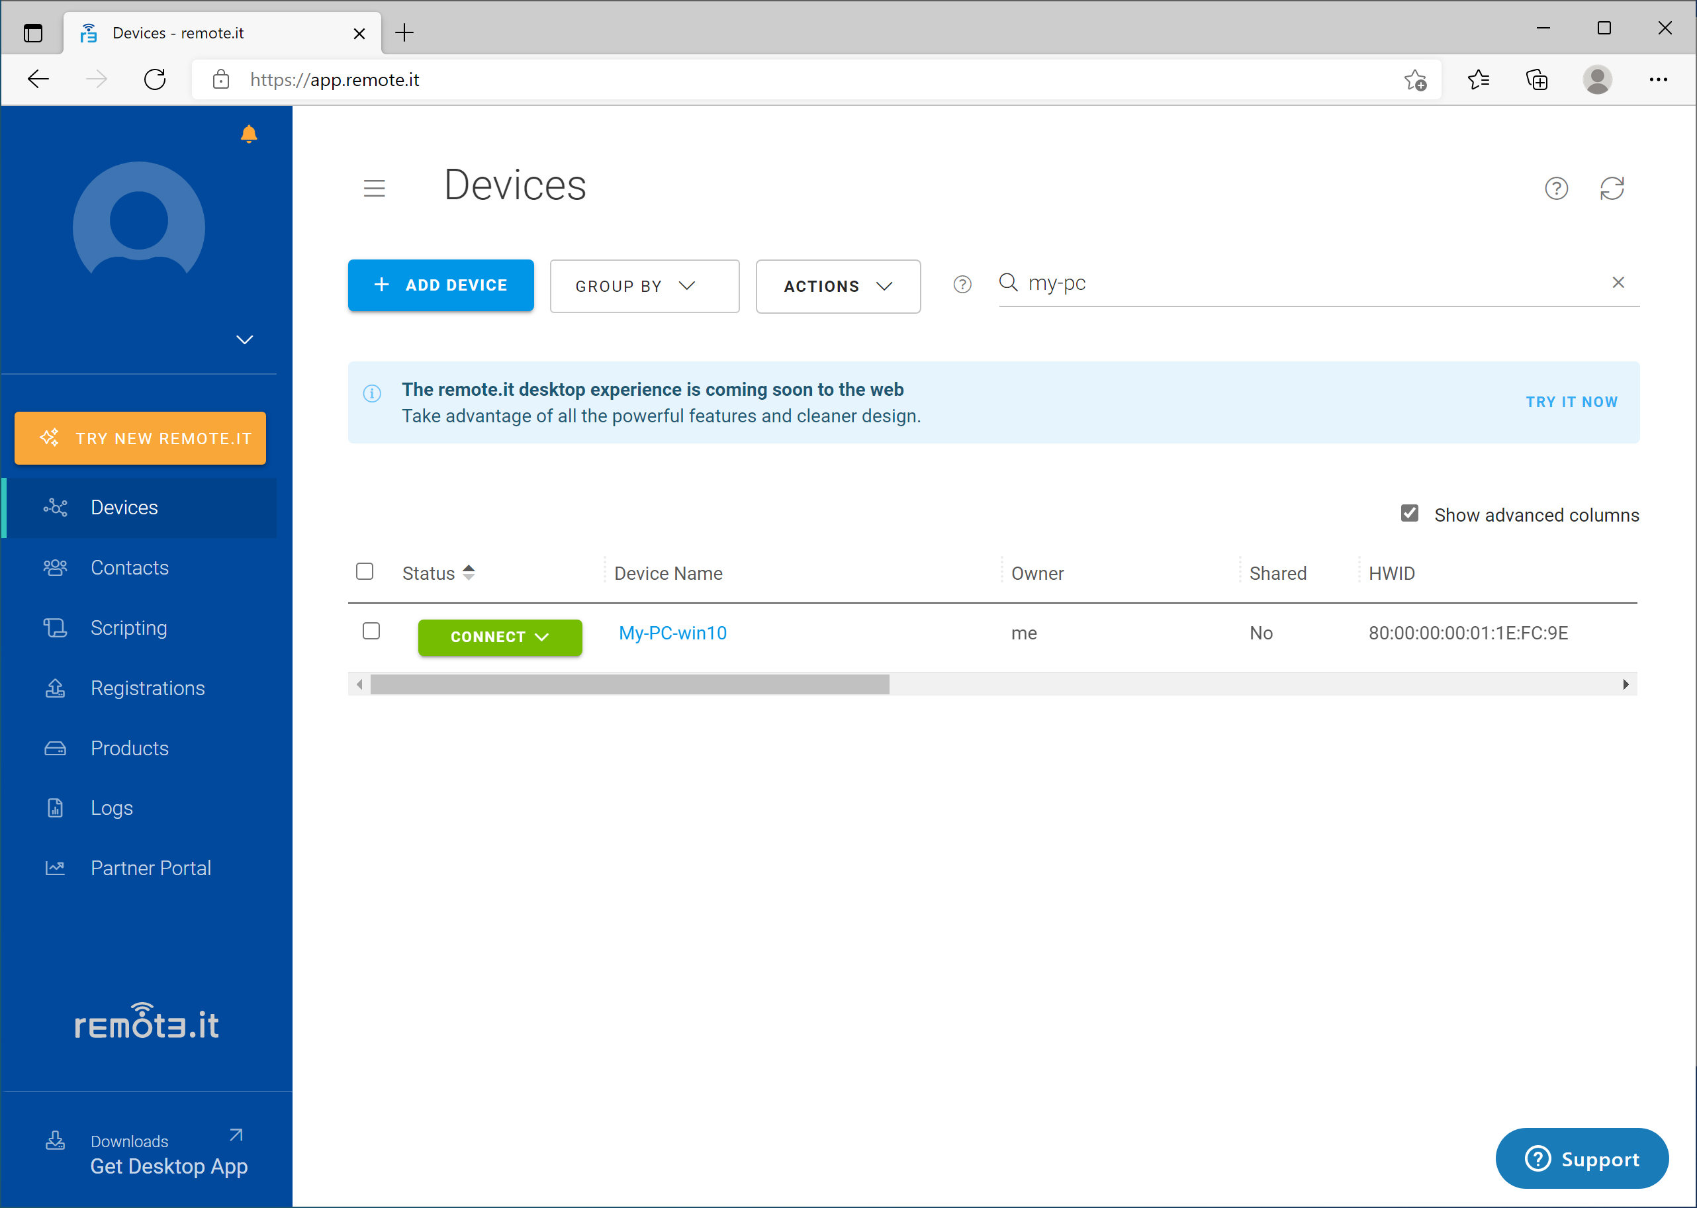Screen dimensions: 1697x1208
Task: Click Try It Now in the banner
Action: pyautogui.click(x=1572, y=402)
